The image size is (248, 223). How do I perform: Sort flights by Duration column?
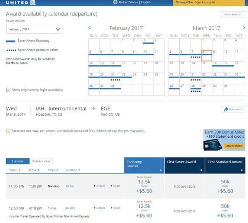73,170
